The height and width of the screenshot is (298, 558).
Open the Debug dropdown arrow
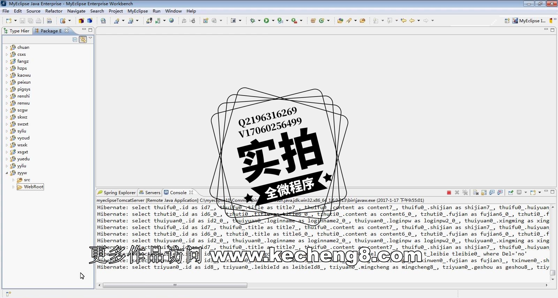259,21
